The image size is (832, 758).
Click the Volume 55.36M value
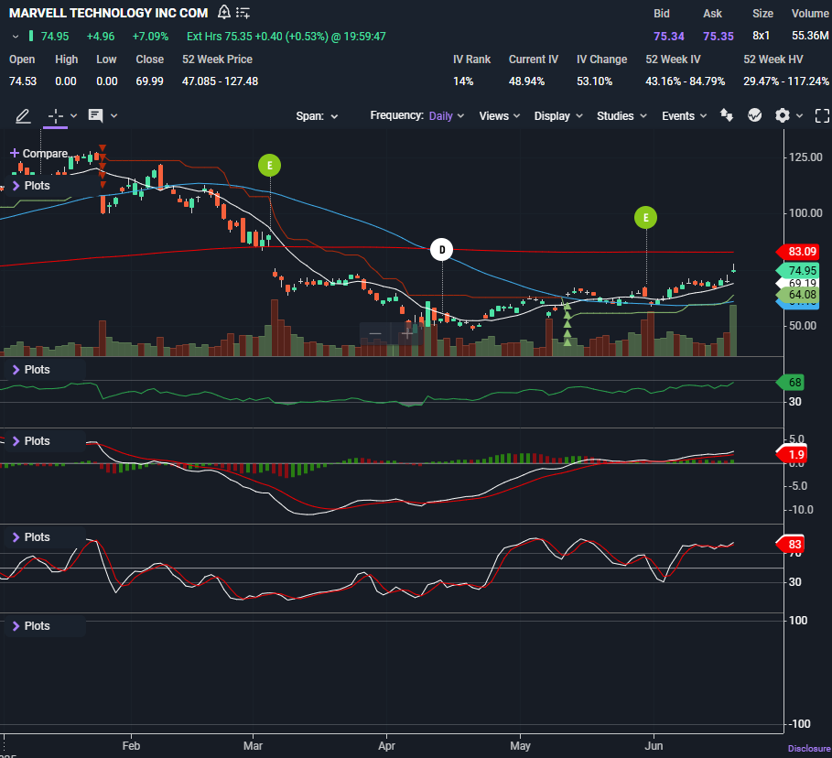pos(810,36)
